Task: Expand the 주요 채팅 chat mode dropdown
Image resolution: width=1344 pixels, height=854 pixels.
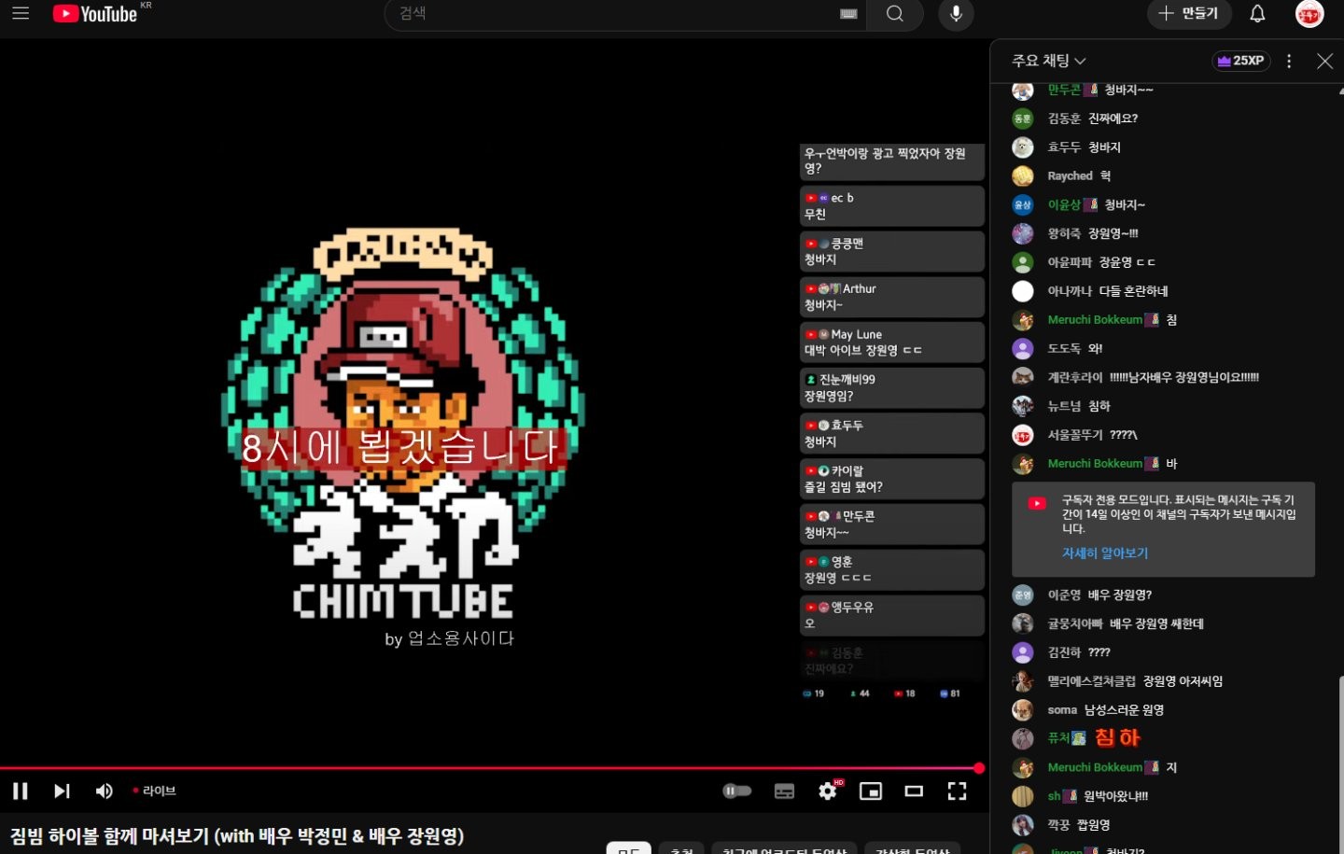Action: click(x=1049, y=61)
